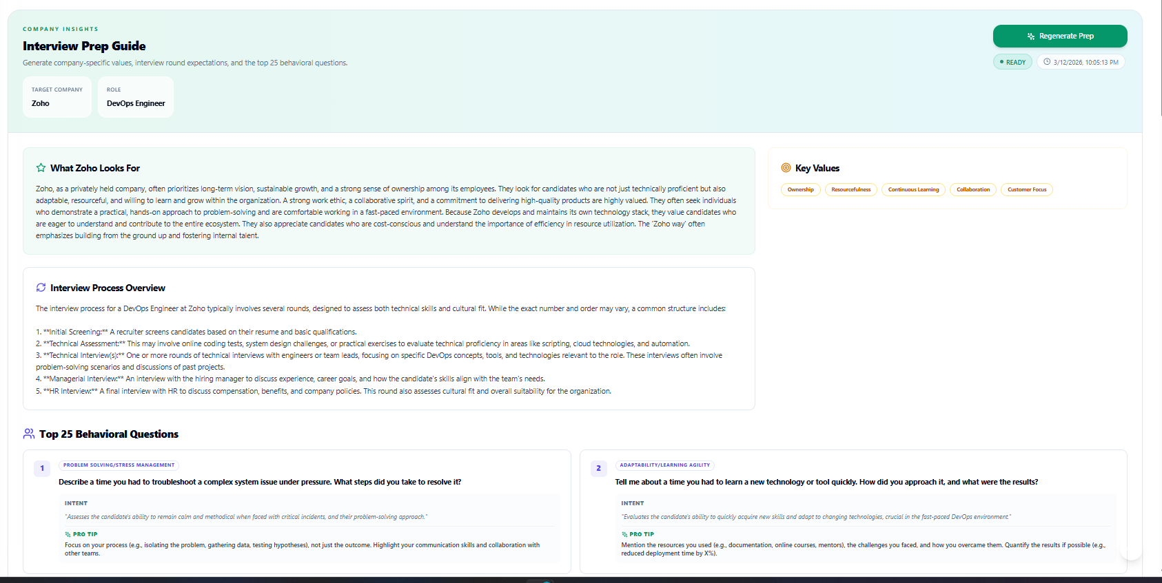Click the learn a new technology question
1162x583 pixels.
pos(826,482)
